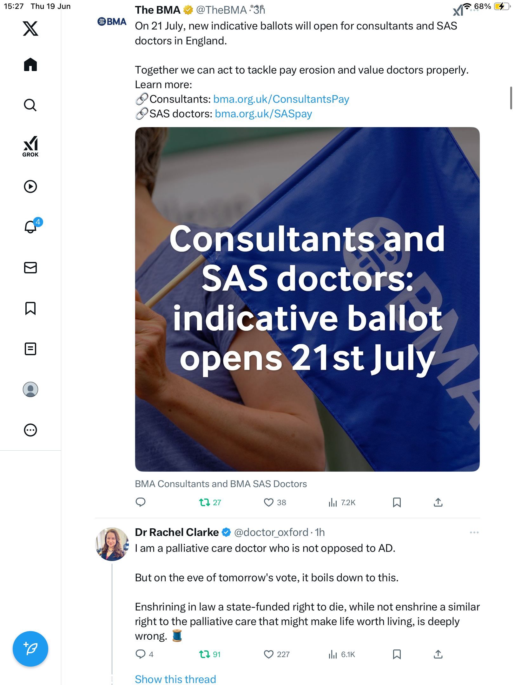
Task: Click the page scrollbar on right edge
Action: click(511, 98)
